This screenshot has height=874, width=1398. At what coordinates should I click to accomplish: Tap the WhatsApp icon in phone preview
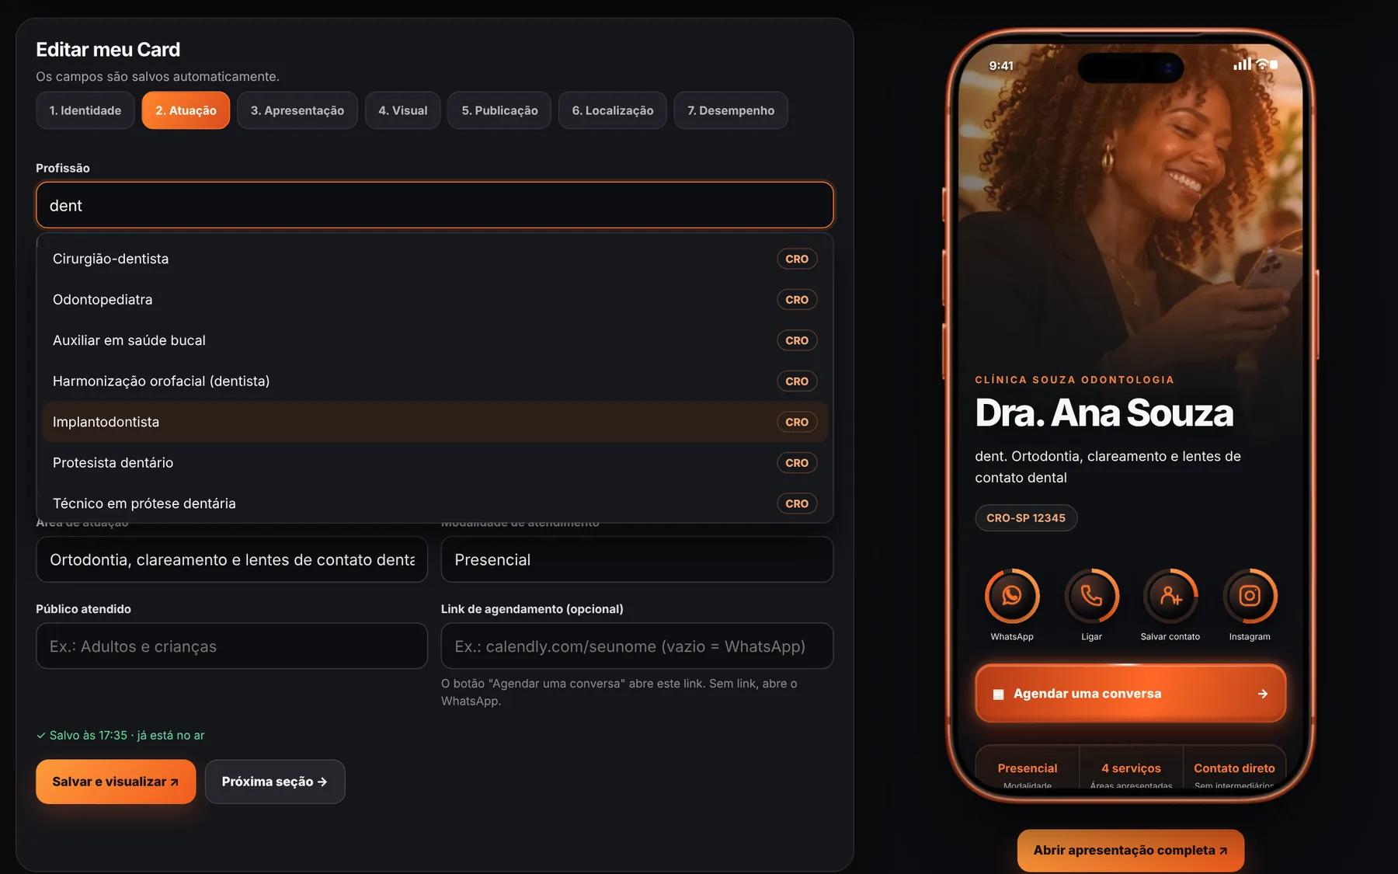[x=1012, y=596]
